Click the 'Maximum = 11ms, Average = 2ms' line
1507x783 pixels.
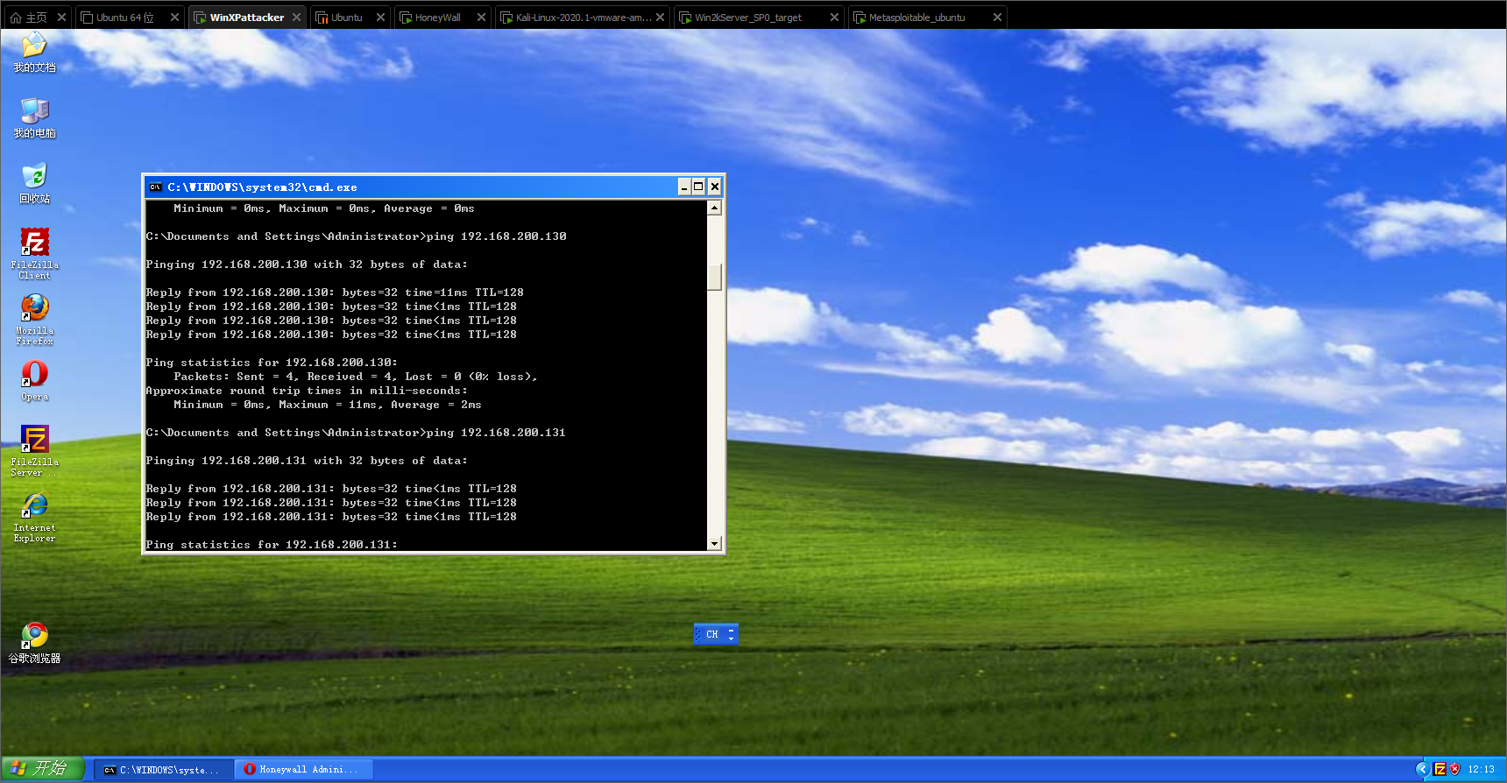tap(328, 405)
